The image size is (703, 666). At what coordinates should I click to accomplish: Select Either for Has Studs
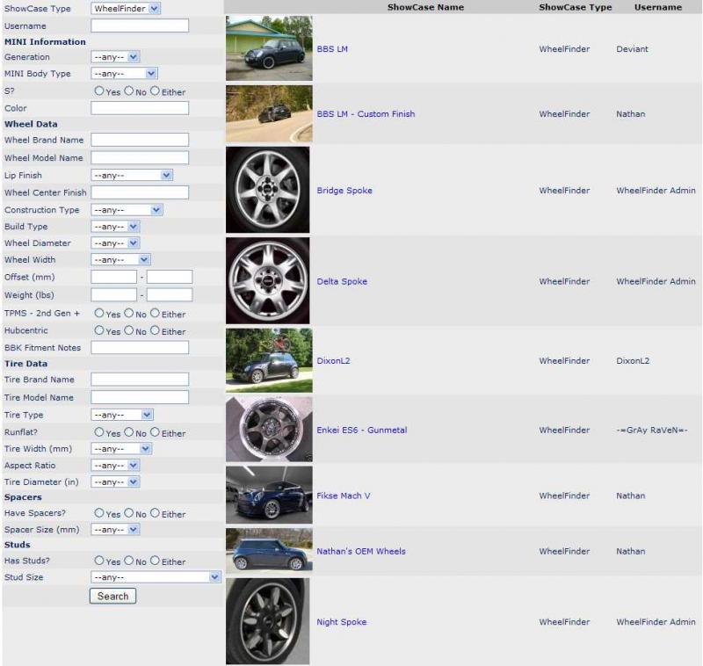[x=155, y=561]
